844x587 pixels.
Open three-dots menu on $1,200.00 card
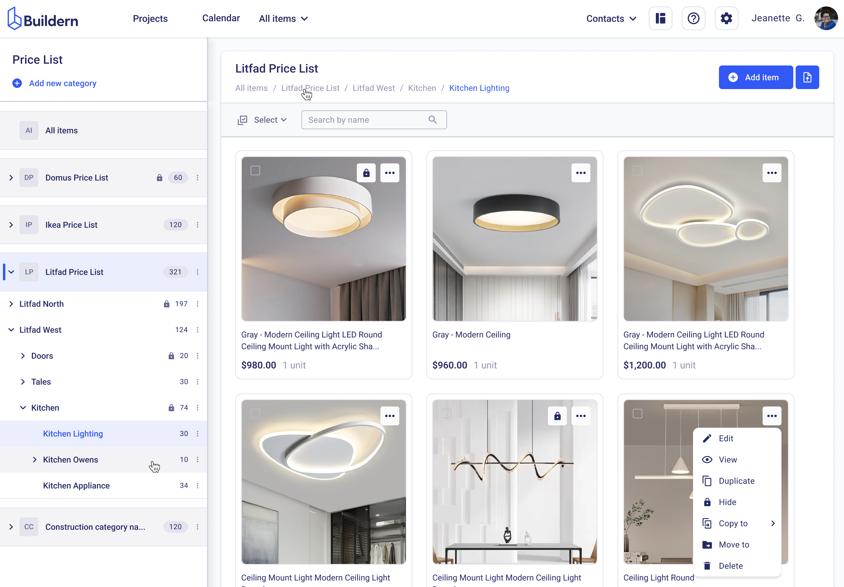[x=772, y=173]
